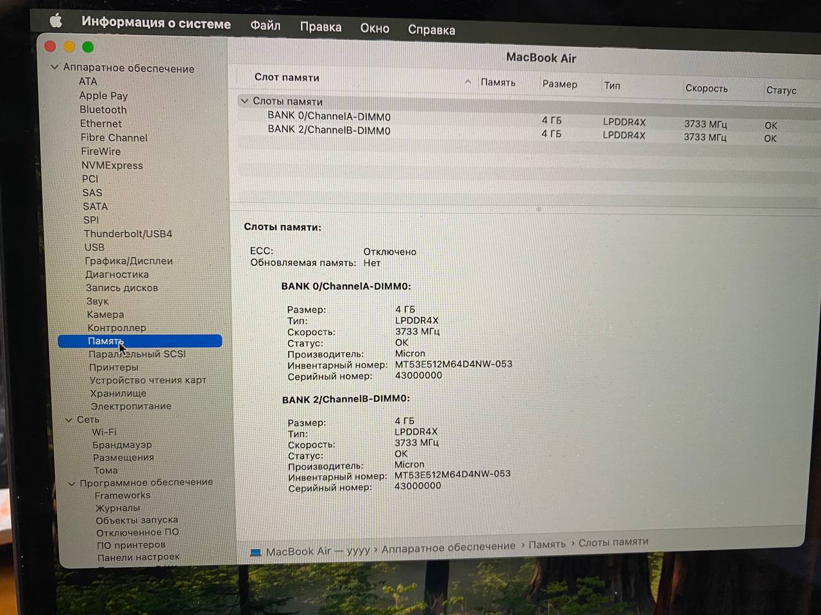Open the Правка menu
821x615 pixels.
coord(320,27)
